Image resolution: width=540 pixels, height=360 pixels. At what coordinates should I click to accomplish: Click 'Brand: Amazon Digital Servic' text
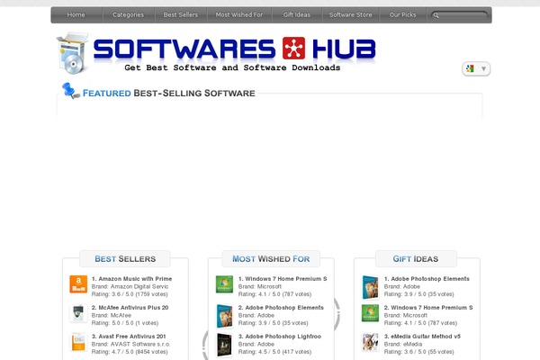[130, 286]
